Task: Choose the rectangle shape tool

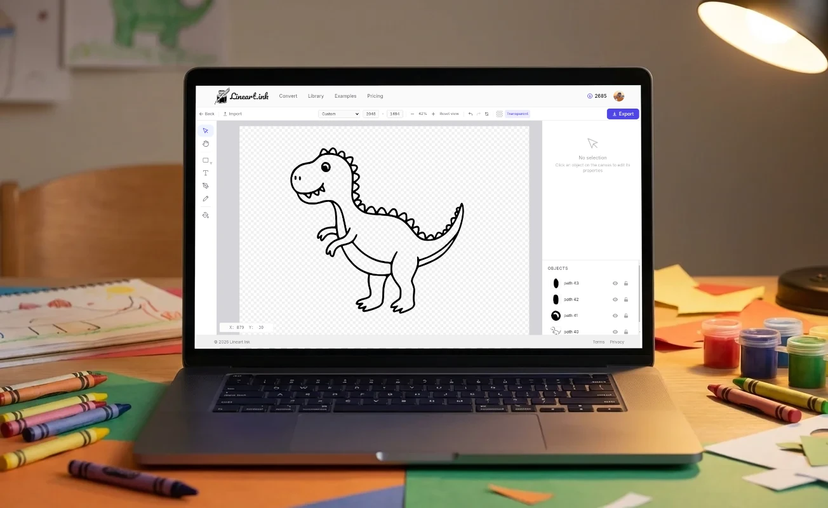Action: point(205,161)
